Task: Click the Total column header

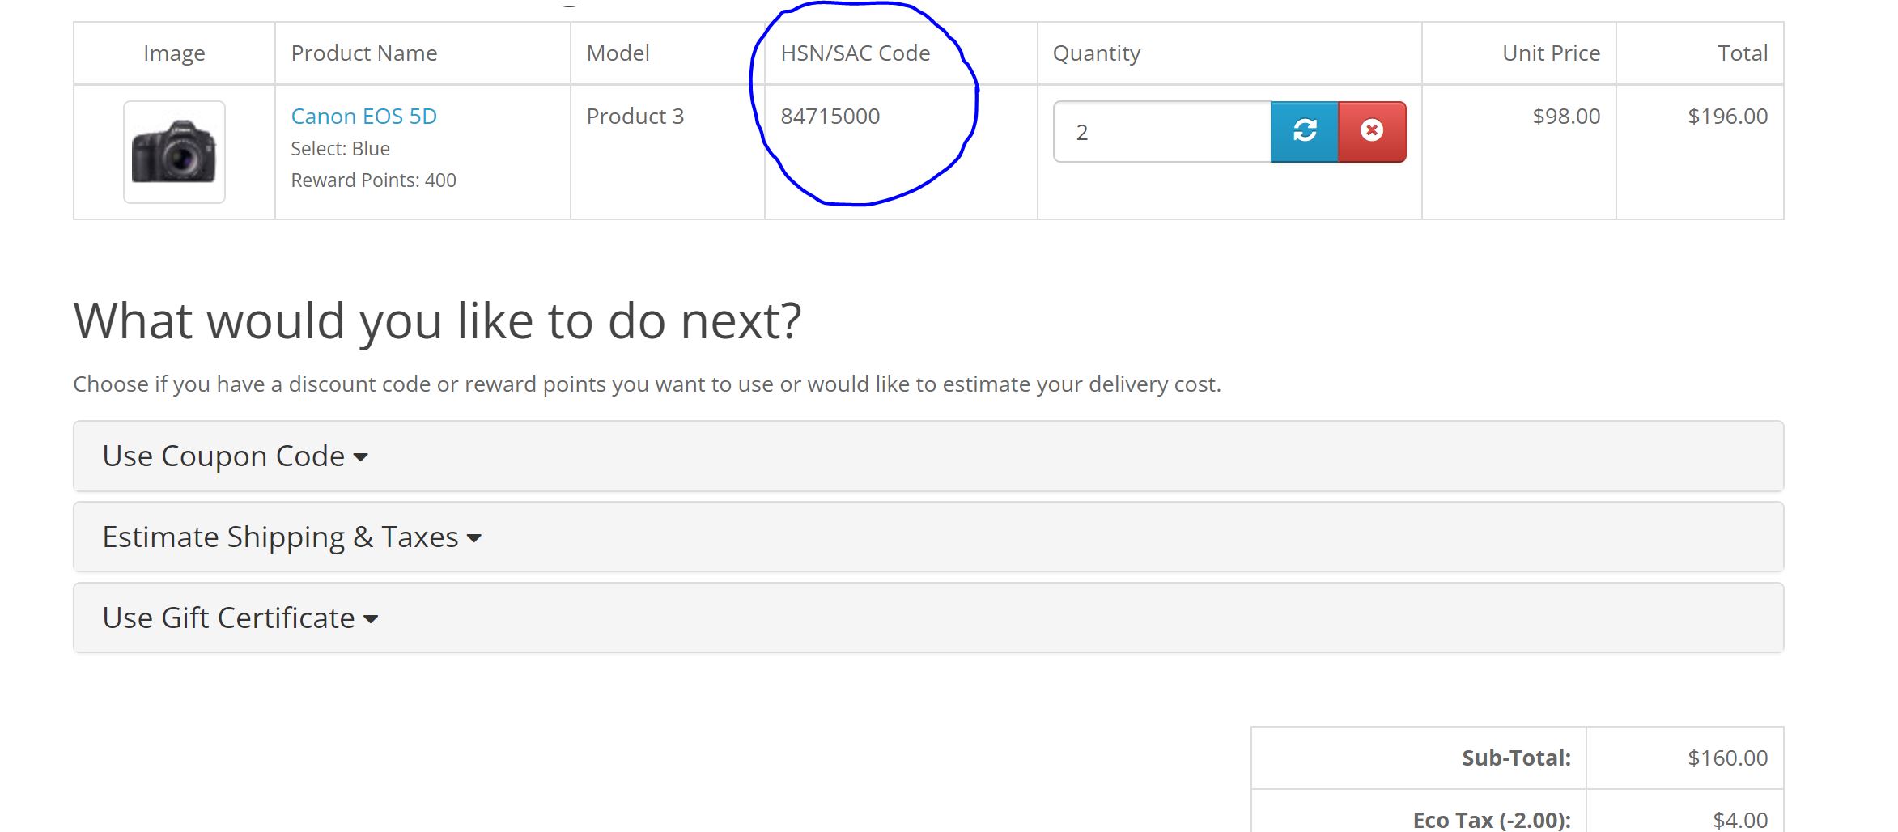Action: pos(1742,53)
